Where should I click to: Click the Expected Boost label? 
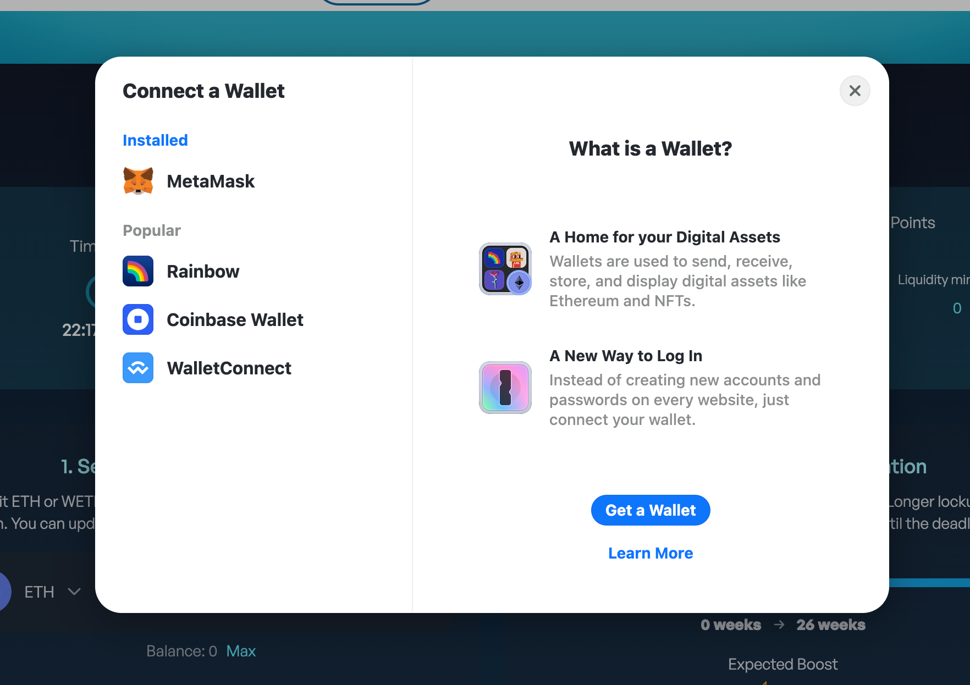[x=783, y=664]
